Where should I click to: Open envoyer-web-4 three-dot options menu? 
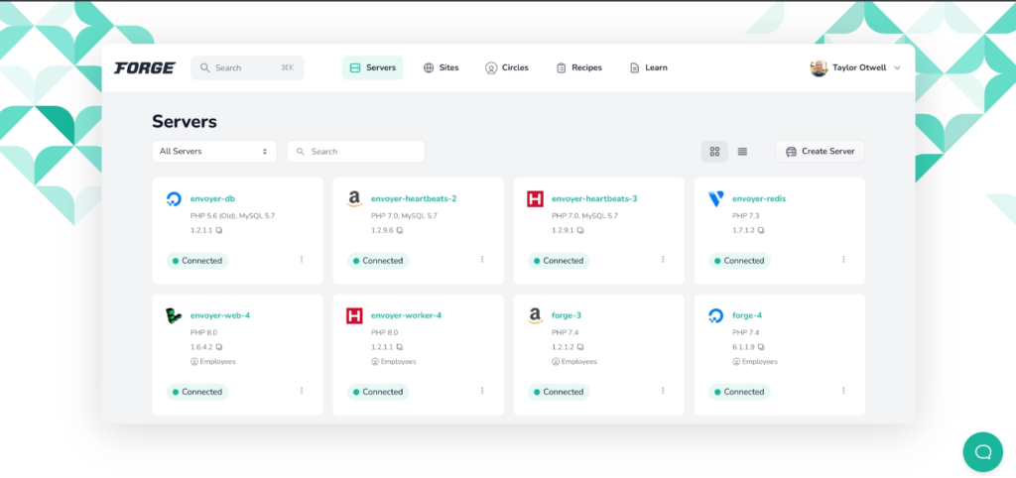coord(302,391)
